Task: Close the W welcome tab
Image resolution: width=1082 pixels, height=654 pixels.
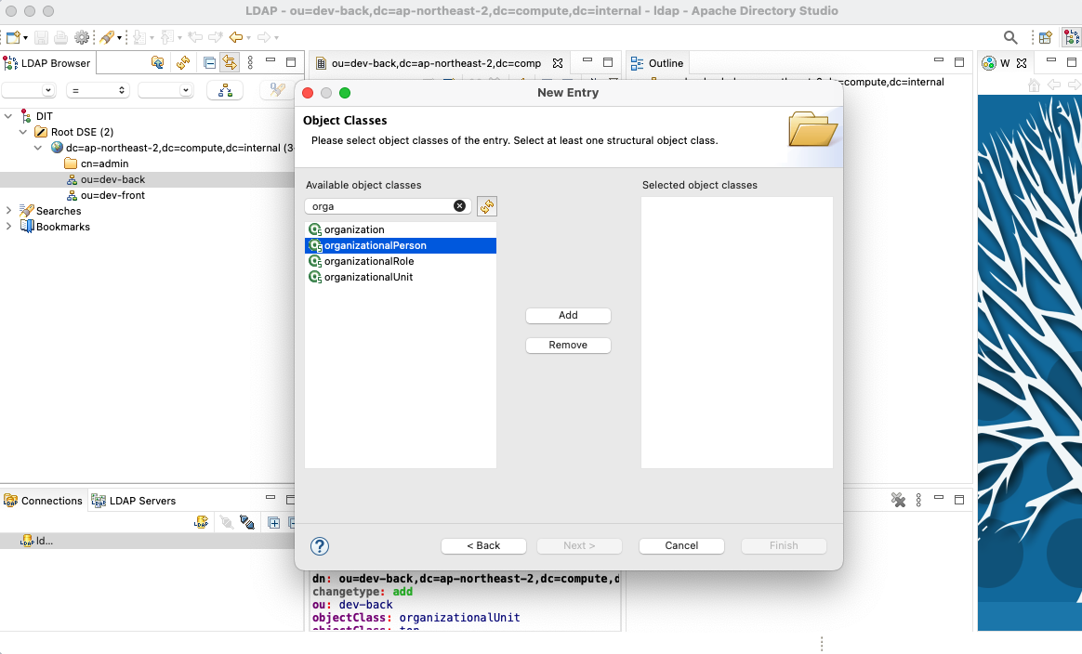Action: click(x=1022, y=63)
